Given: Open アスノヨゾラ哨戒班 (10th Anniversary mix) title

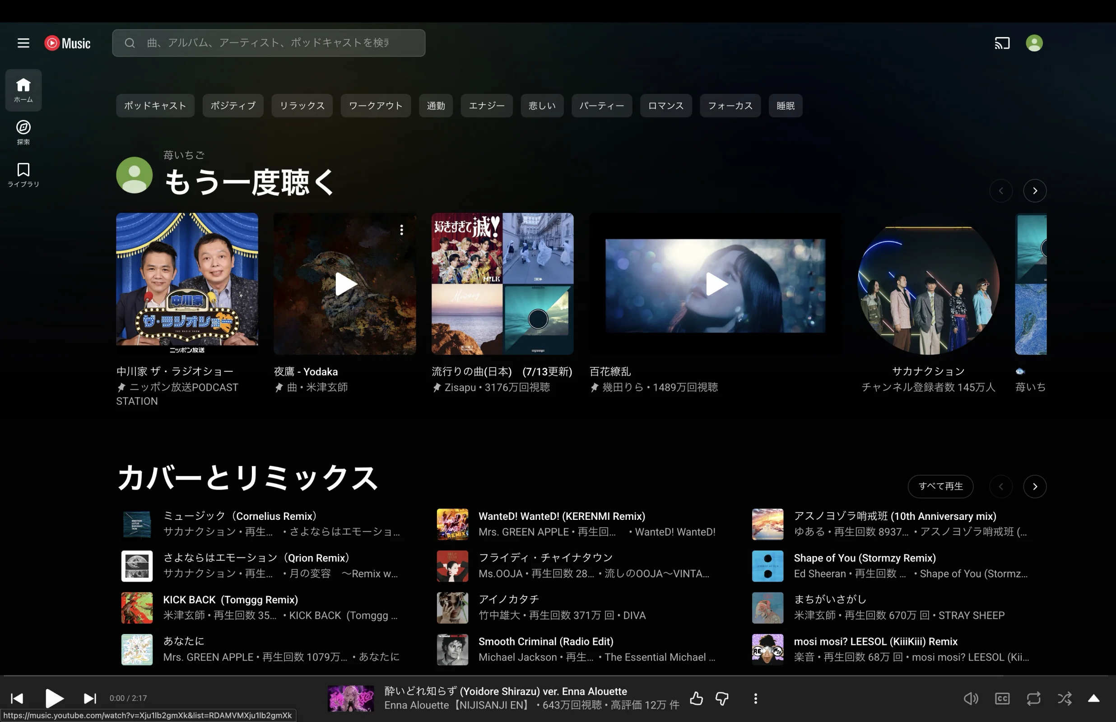Looking at the screenshot, I should coord(895,516).
